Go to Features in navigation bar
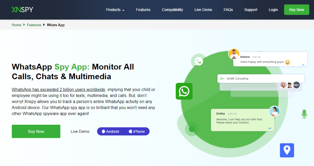Image resolution: width=314 pixels, height=166 pixels. click(143, 10)
